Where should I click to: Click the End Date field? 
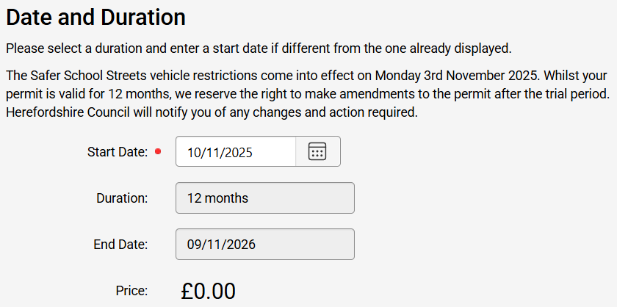click(264, 245)
